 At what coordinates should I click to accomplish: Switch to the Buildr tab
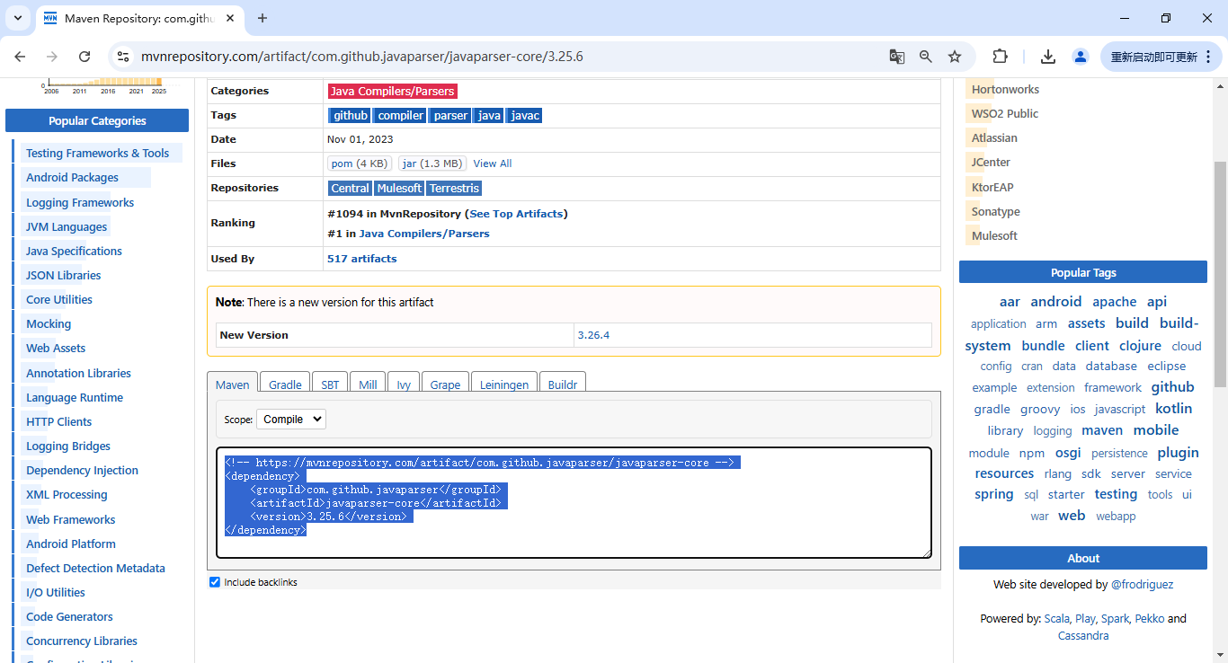pos(563,385)
